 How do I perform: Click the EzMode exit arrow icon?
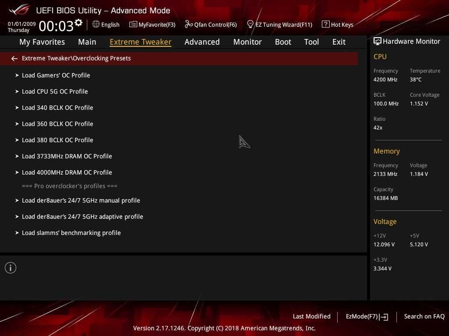pos(384,317)
